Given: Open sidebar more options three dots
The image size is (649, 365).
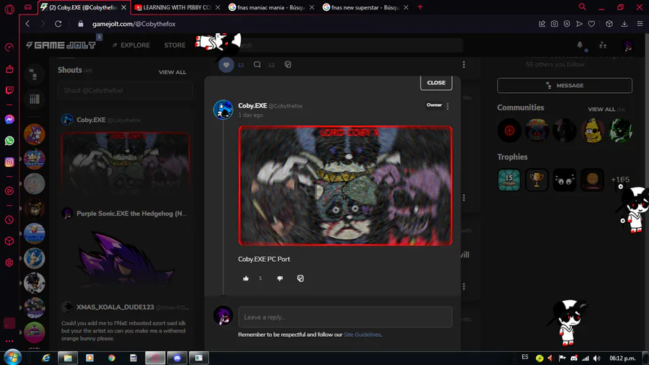Looking at the screenshot, I should pos(9,341).
